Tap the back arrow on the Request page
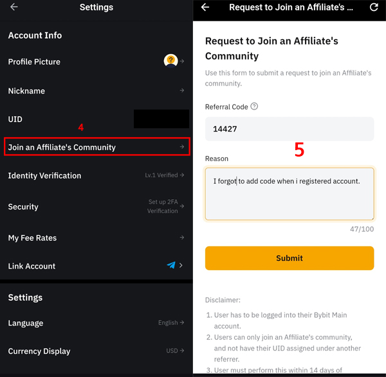This screenshot has width=386, height=377. click(205, 7)
